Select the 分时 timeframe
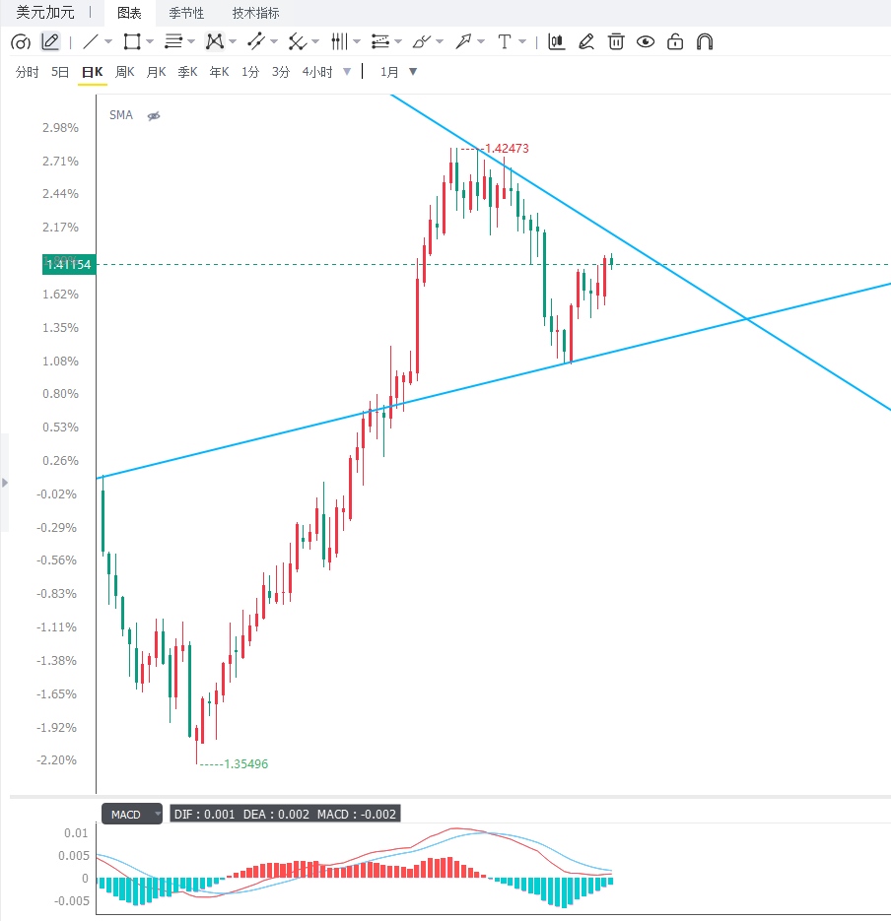 click(x=27, y=72)
